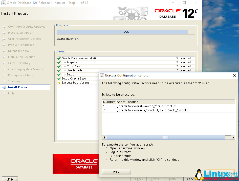Screen dimensions: 239x181
Task: Click the Linux penguin logo
Action: [199, 174]
